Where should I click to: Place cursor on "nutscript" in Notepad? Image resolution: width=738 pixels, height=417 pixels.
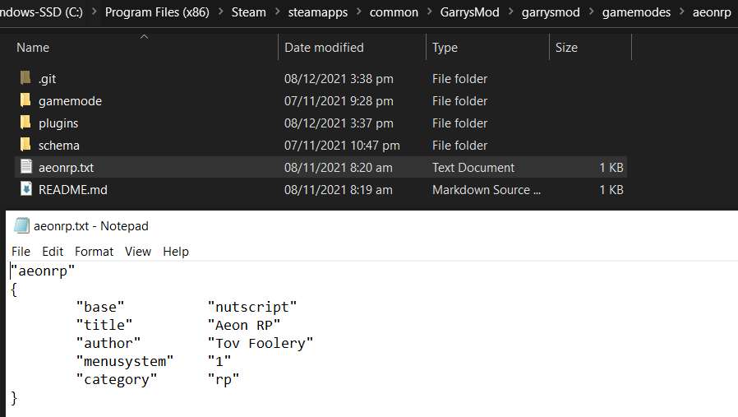[252, 307]
